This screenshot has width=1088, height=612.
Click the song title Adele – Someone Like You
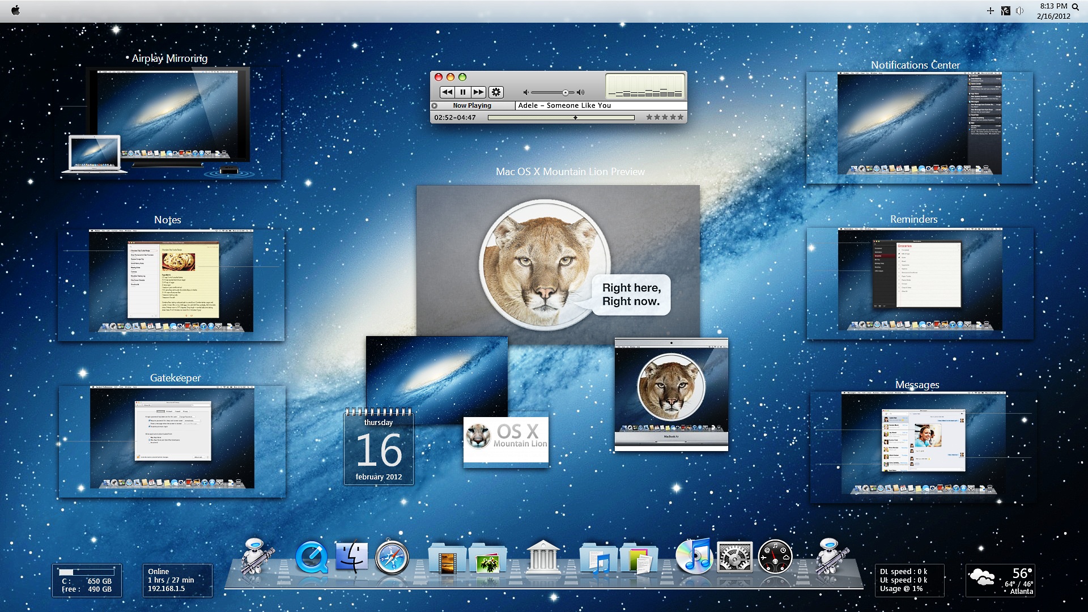pos(564,105)
